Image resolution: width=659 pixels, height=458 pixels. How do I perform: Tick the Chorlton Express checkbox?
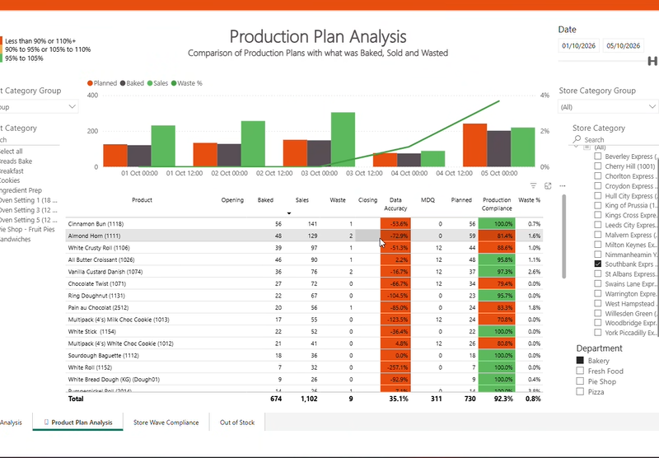(598, 176)
